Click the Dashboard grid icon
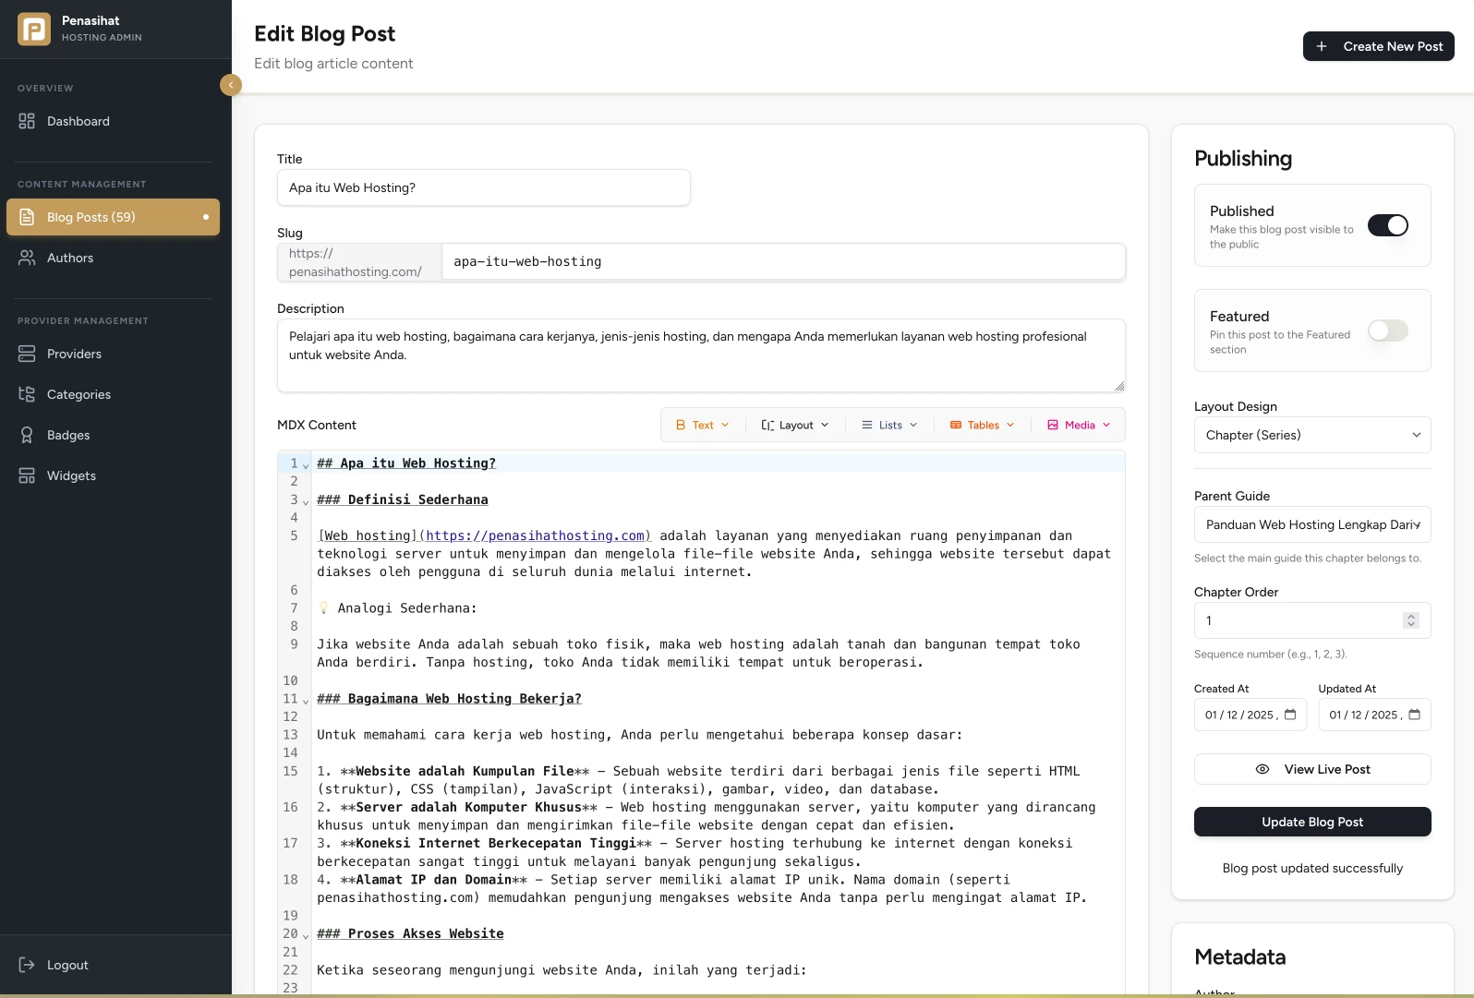The image size is (1474, 998). (x=27, y=121)
